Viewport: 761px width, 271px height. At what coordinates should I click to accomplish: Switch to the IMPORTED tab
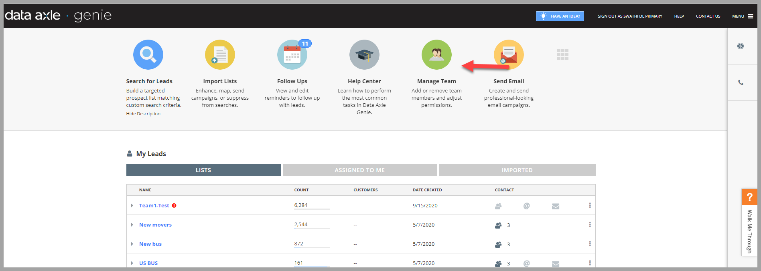point(517,170)
